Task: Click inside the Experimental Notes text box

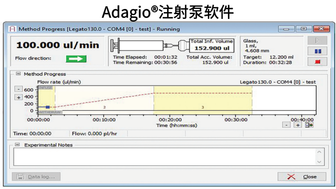Action: tap(164, 157)
